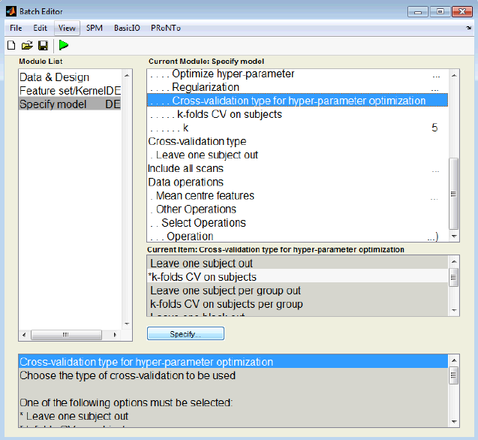Click the menu bar dock arrow at far right
The width and height of the screenshot is (478, 440).
(468, 28)
